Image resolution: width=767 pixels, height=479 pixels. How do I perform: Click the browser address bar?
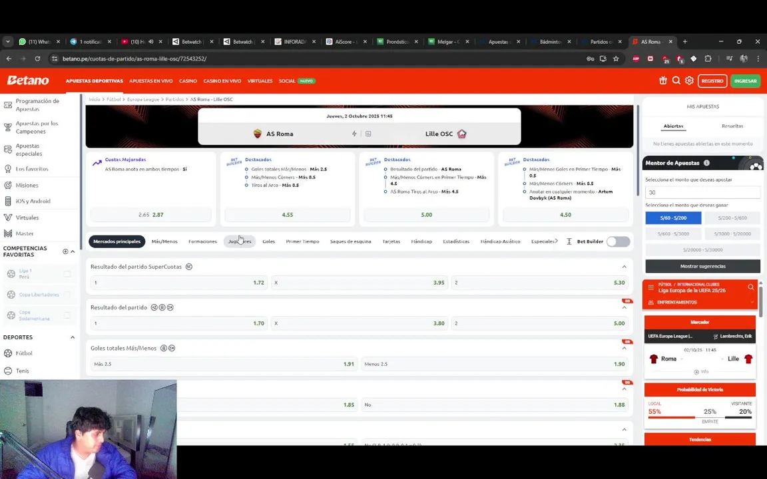[318, 59]
